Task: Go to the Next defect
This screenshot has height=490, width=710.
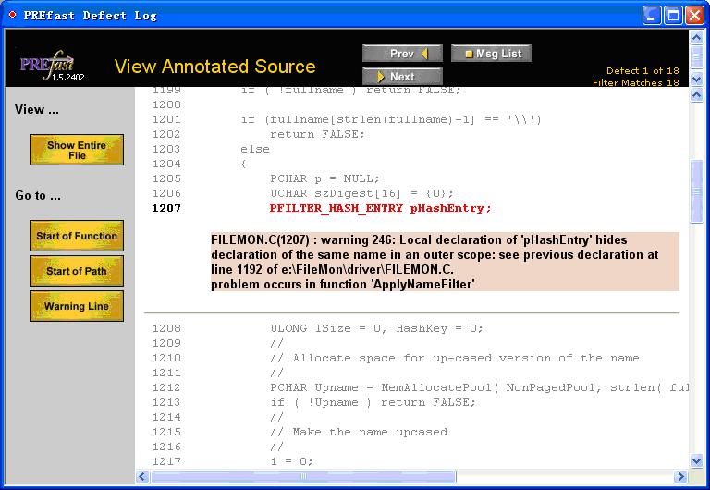Action: 402,76
